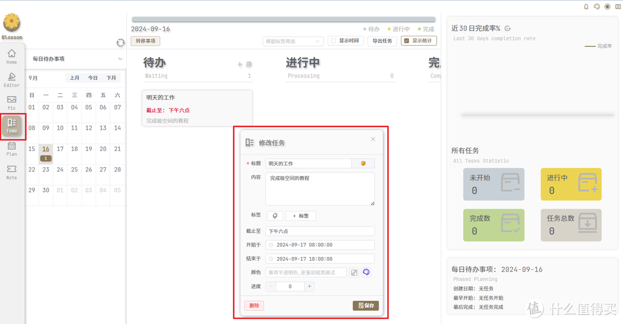The width and height of the screenshot is (623, 324).
Task: Open the color palette picker in dialog
Action: point(366,272)
